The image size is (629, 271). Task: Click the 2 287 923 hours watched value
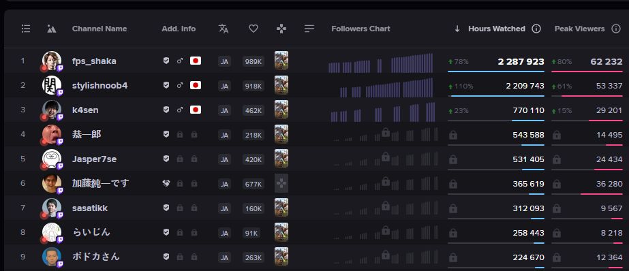tap(521, 61)
